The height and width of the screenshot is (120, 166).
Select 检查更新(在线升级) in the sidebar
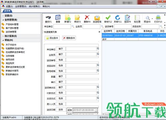pyautogui.click(x=15, y=49)
